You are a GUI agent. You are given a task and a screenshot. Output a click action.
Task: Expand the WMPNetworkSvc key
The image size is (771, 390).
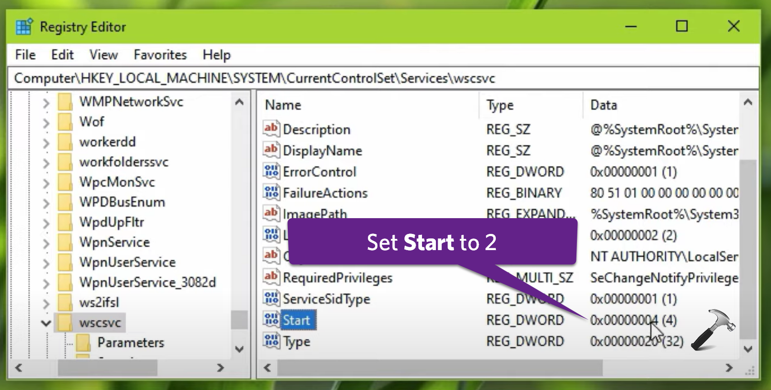46,103
